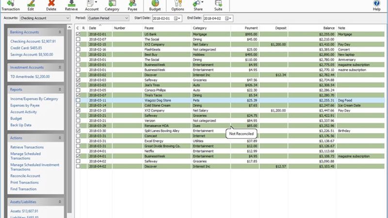Click the Reconcile Account link
The image size is (388, 218).
tap(25, 176)
